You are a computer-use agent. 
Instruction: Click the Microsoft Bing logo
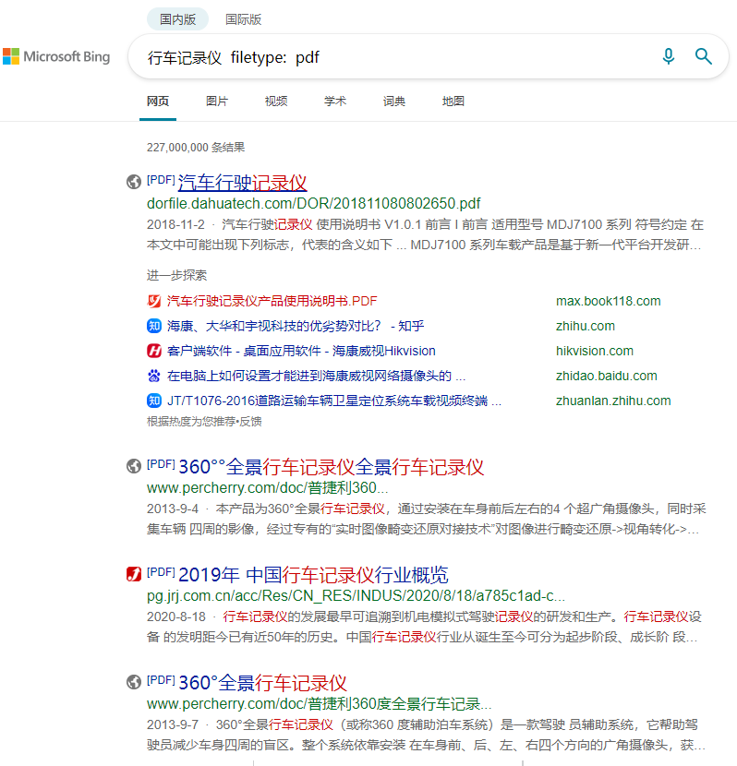coord(56,56)
